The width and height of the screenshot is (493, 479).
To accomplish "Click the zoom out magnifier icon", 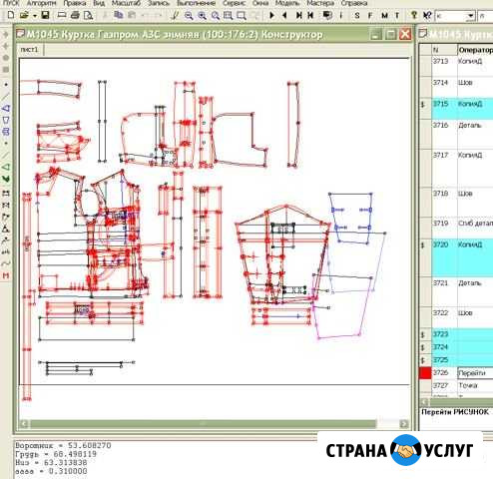I will pos(189,16).
